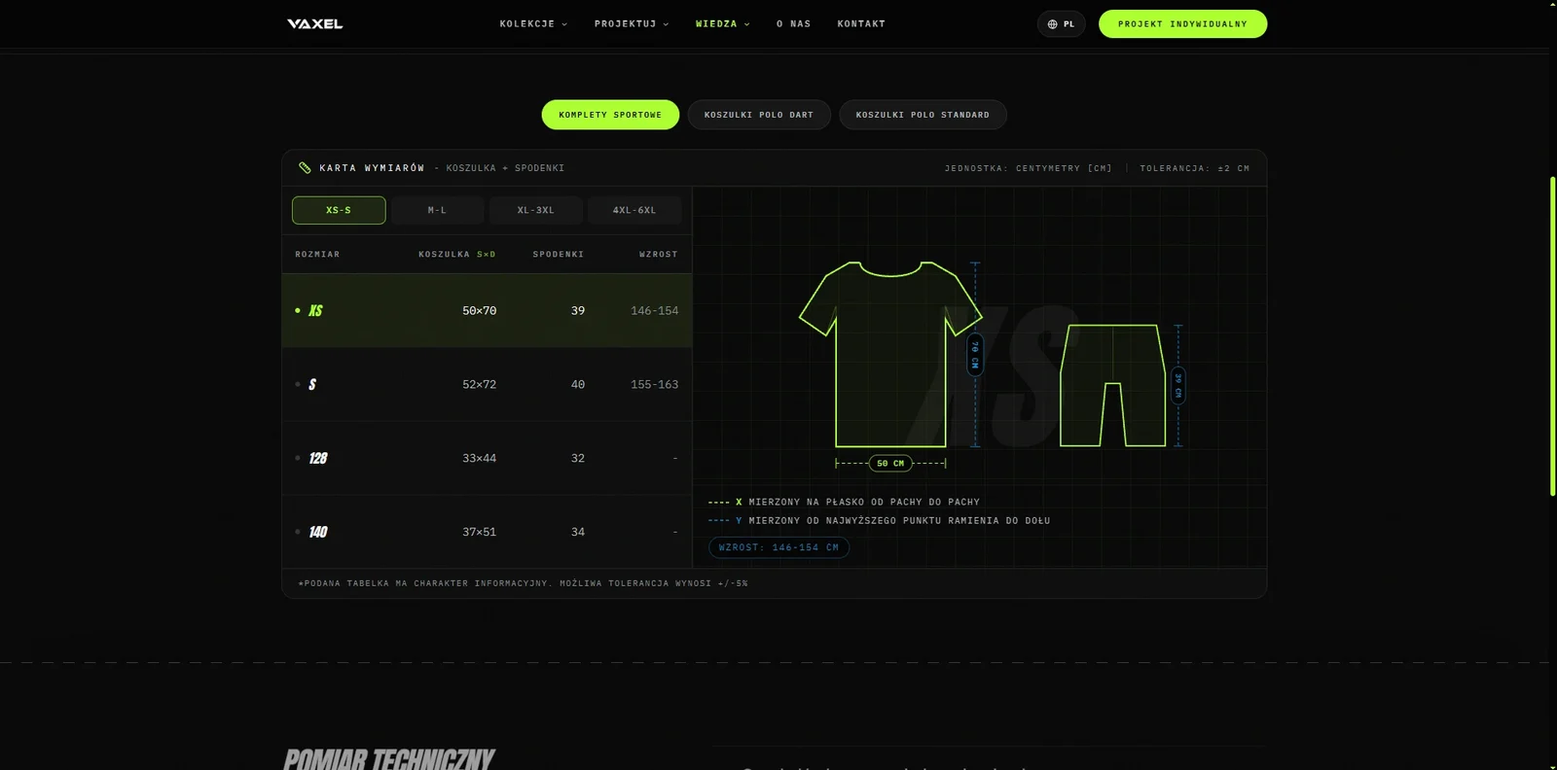Click the page vertical scrollbar

click(x=1553, y=335)
